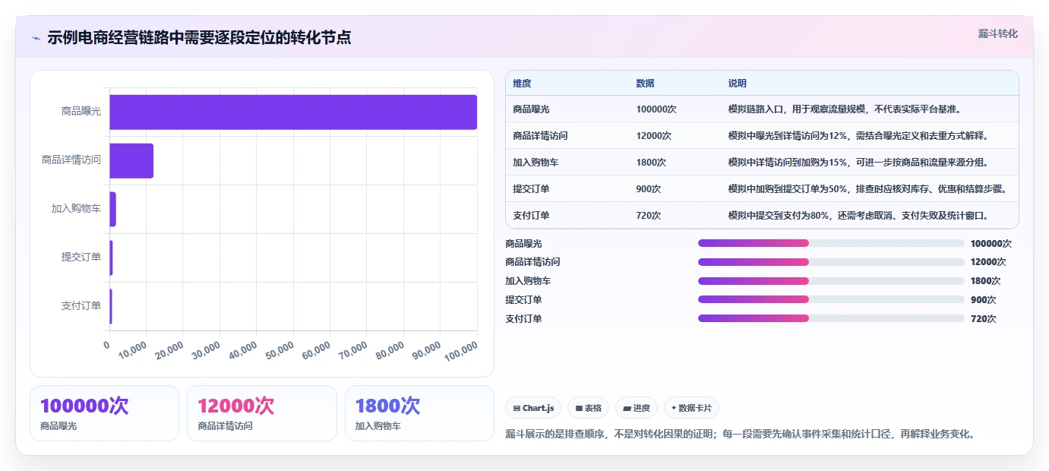
Task: Click the 支付订单 progress bar showing 720次
Action: (x=831, y=318)
